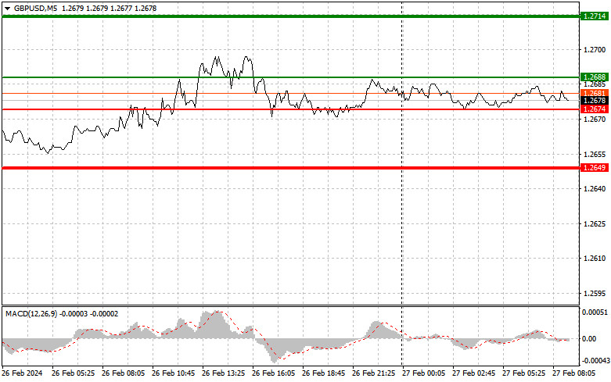Viewport: 611px width, 382px height.
Task: Select the 26 Feb 18:45 time label
Action: [x=323, y=373]
